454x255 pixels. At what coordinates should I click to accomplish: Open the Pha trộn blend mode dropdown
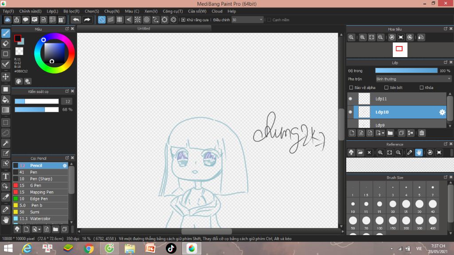tap(414, 79)
